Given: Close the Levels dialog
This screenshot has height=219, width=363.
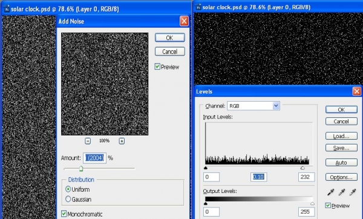Looking at the screenshot, I should [356, 91].
